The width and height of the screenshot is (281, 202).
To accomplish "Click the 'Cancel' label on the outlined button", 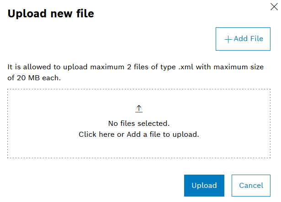I will [251, 186].
